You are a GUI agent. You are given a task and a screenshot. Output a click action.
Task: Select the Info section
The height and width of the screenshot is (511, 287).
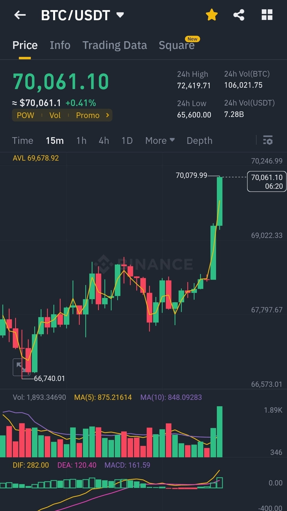click(60, 45)
